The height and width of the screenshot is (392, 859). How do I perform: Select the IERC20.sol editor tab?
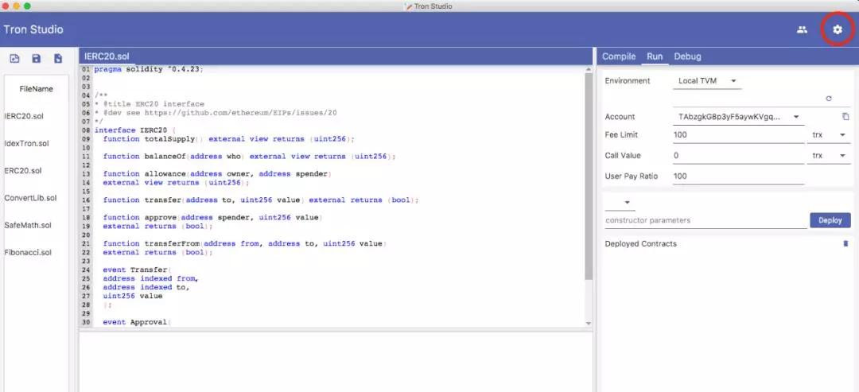coord(107,56)
